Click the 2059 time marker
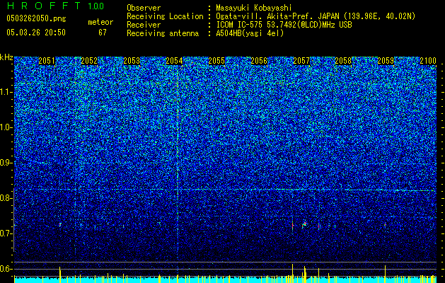Screen dimensions: 445x283 coord(386,61)
